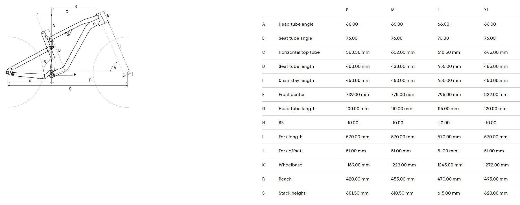This screenshot has width=520, height=205.
Task: Click the 739.00 mm Front center value
Action: click(x=357, y=95)
